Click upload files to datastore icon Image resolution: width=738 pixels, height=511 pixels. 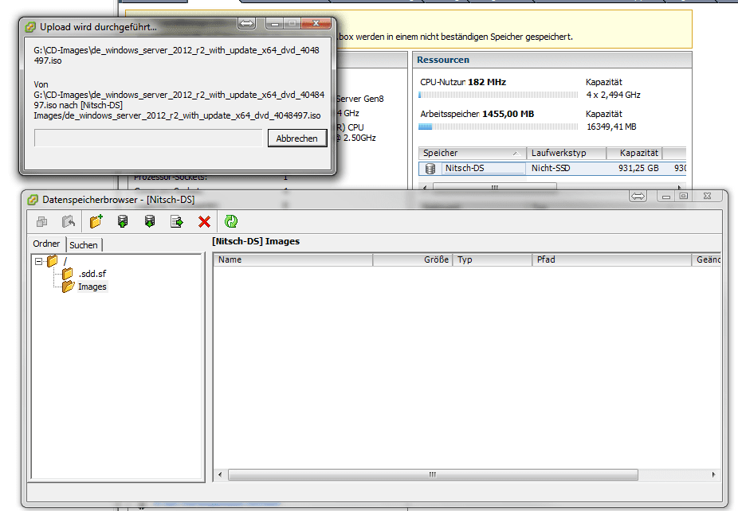click(123, 221)
